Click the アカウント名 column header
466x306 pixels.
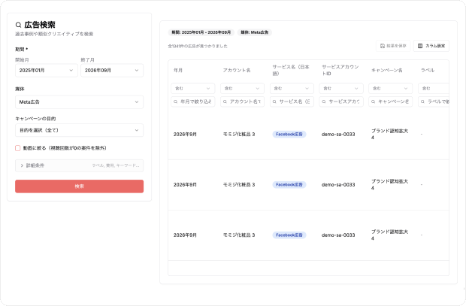point(237,71)
